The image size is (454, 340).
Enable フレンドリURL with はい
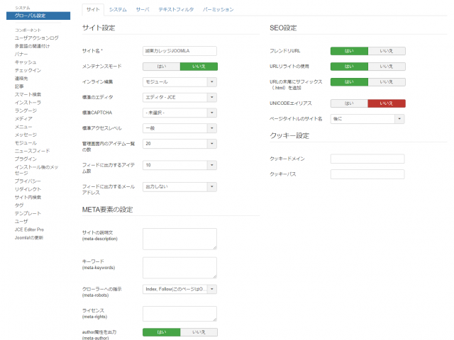tap(349, 51)
